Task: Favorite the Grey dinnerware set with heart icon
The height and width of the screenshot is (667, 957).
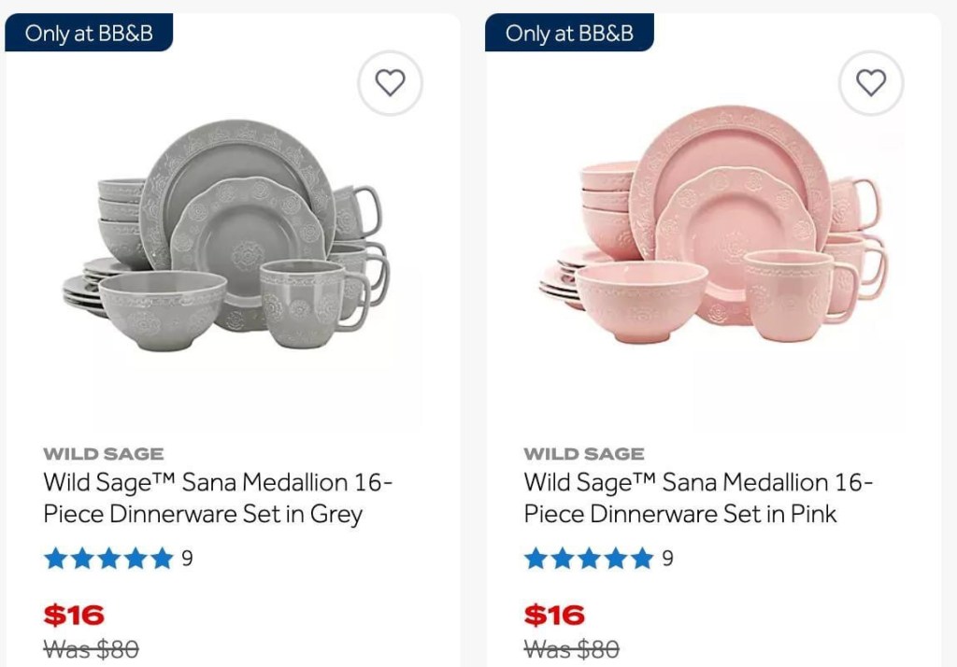Action: click(x=390, y=83)
